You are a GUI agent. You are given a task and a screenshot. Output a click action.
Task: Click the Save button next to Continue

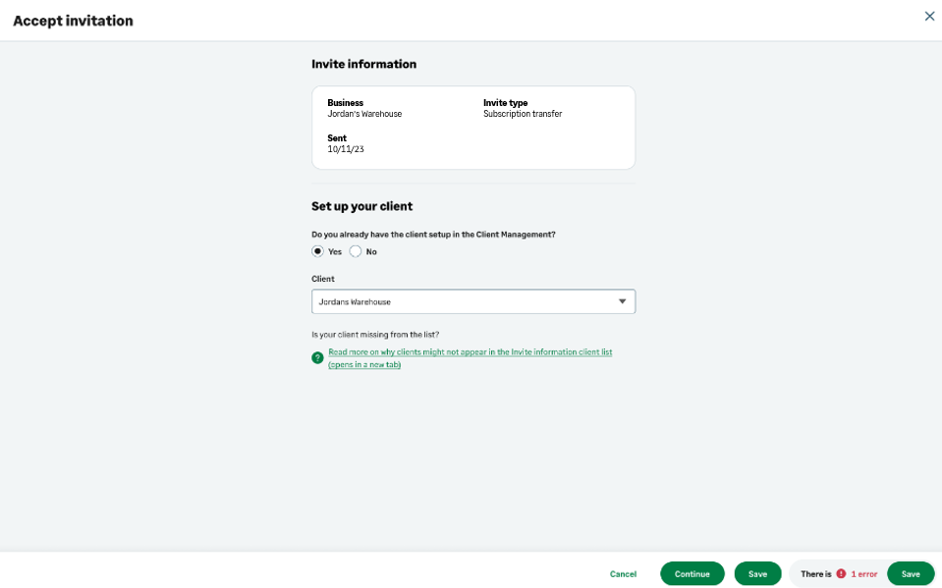(x=757, y=574)
